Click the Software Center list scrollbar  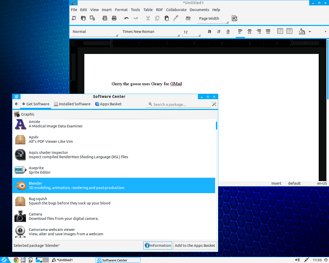click(216, 126)
